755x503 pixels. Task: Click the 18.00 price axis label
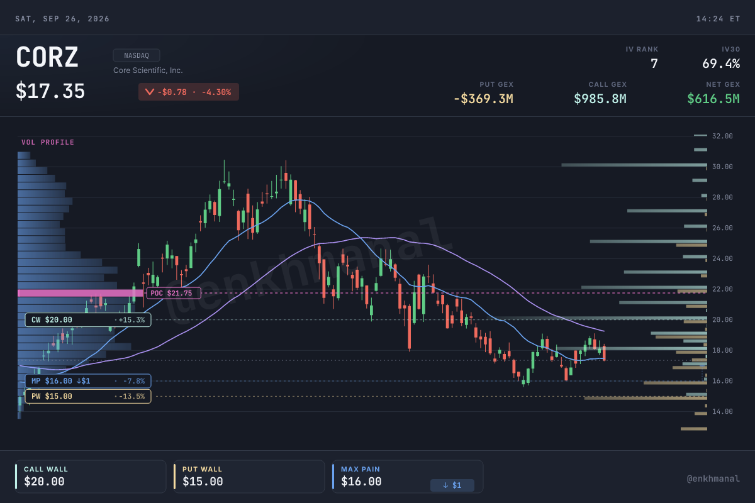[x=722, y=350]
